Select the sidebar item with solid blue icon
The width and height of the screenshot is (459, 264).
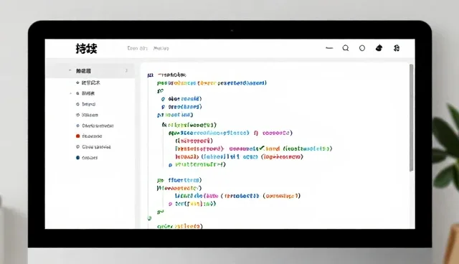tap(87, 157)
